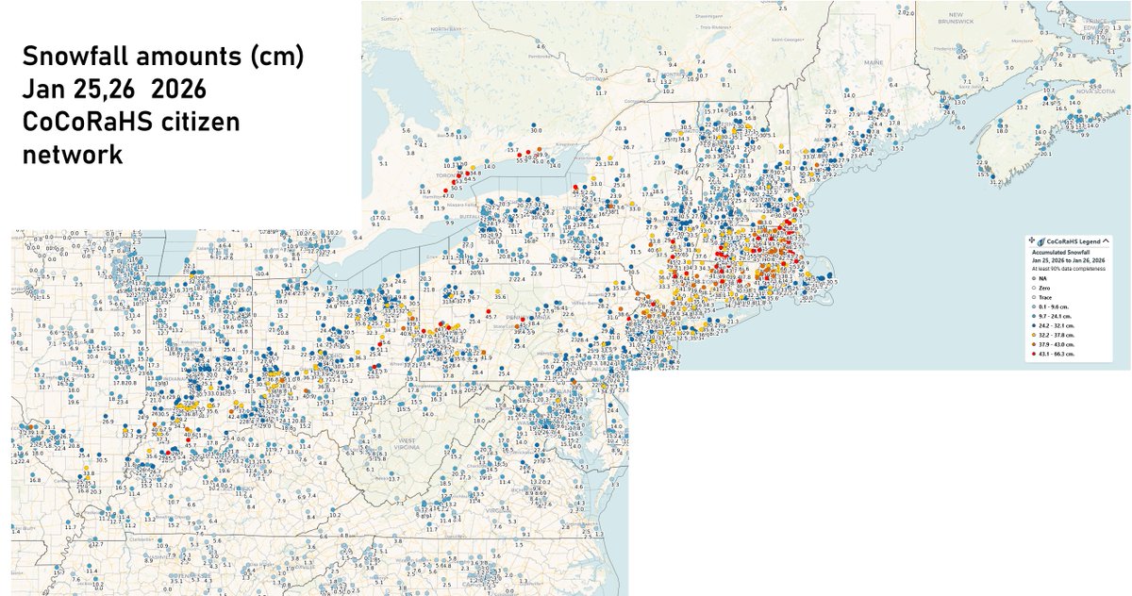The height and width of the screenshot is (596, 1132).
Task: Select the 32.2 - 37.8 cm legend dot
Action: 1034,335
